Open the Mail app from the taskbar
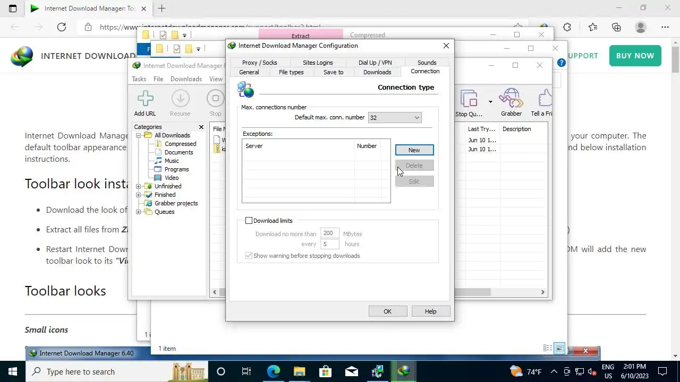Image resolution: width=680 pixels, height=382 pixels. tap(351, 371)
